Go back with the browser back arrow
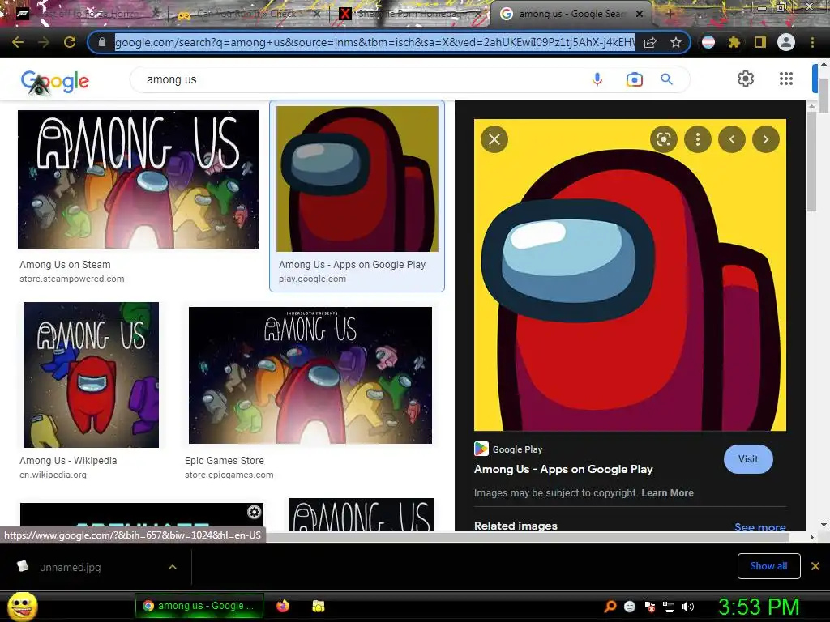The image size is (830, 622). tap(18, 42)
